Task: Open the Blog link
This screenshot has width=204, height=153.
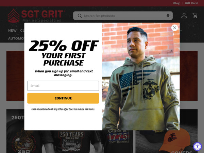Action: pyautogui.click(x=176, y=3)
